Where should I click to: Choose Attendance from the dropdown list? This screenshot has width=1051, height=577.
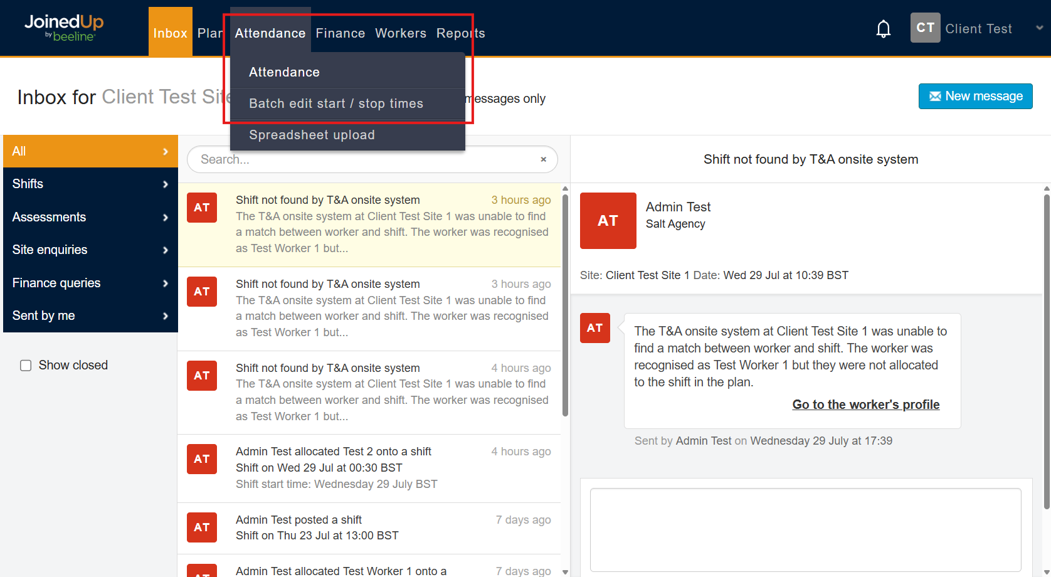click(347, 72)
